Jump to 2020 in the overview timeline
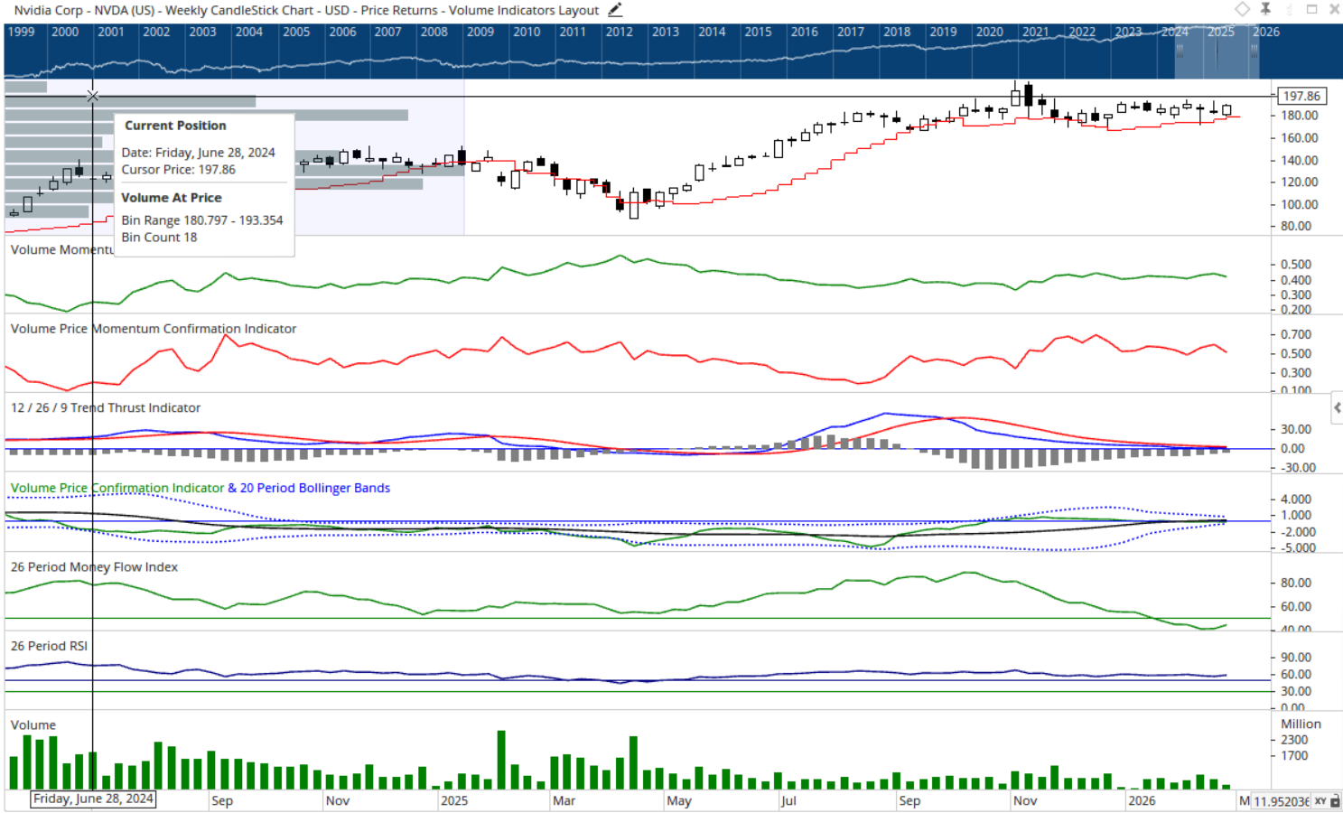 tap(989, 32)
